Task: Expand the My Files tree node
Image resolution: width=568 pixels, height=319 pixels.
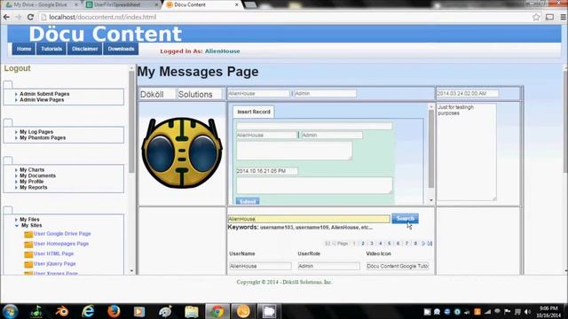Action: pos(16,220)
